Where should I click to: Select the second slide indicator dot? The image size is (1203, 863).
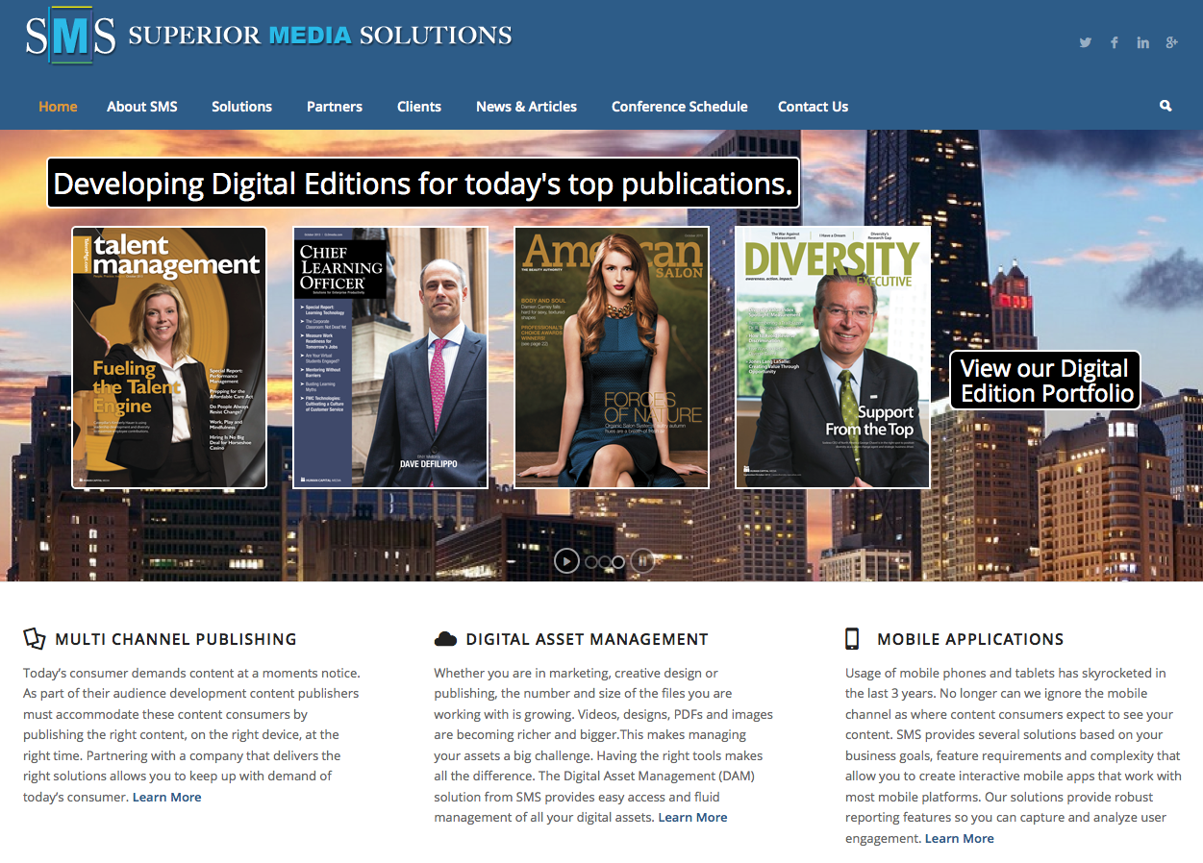[605, 561]
